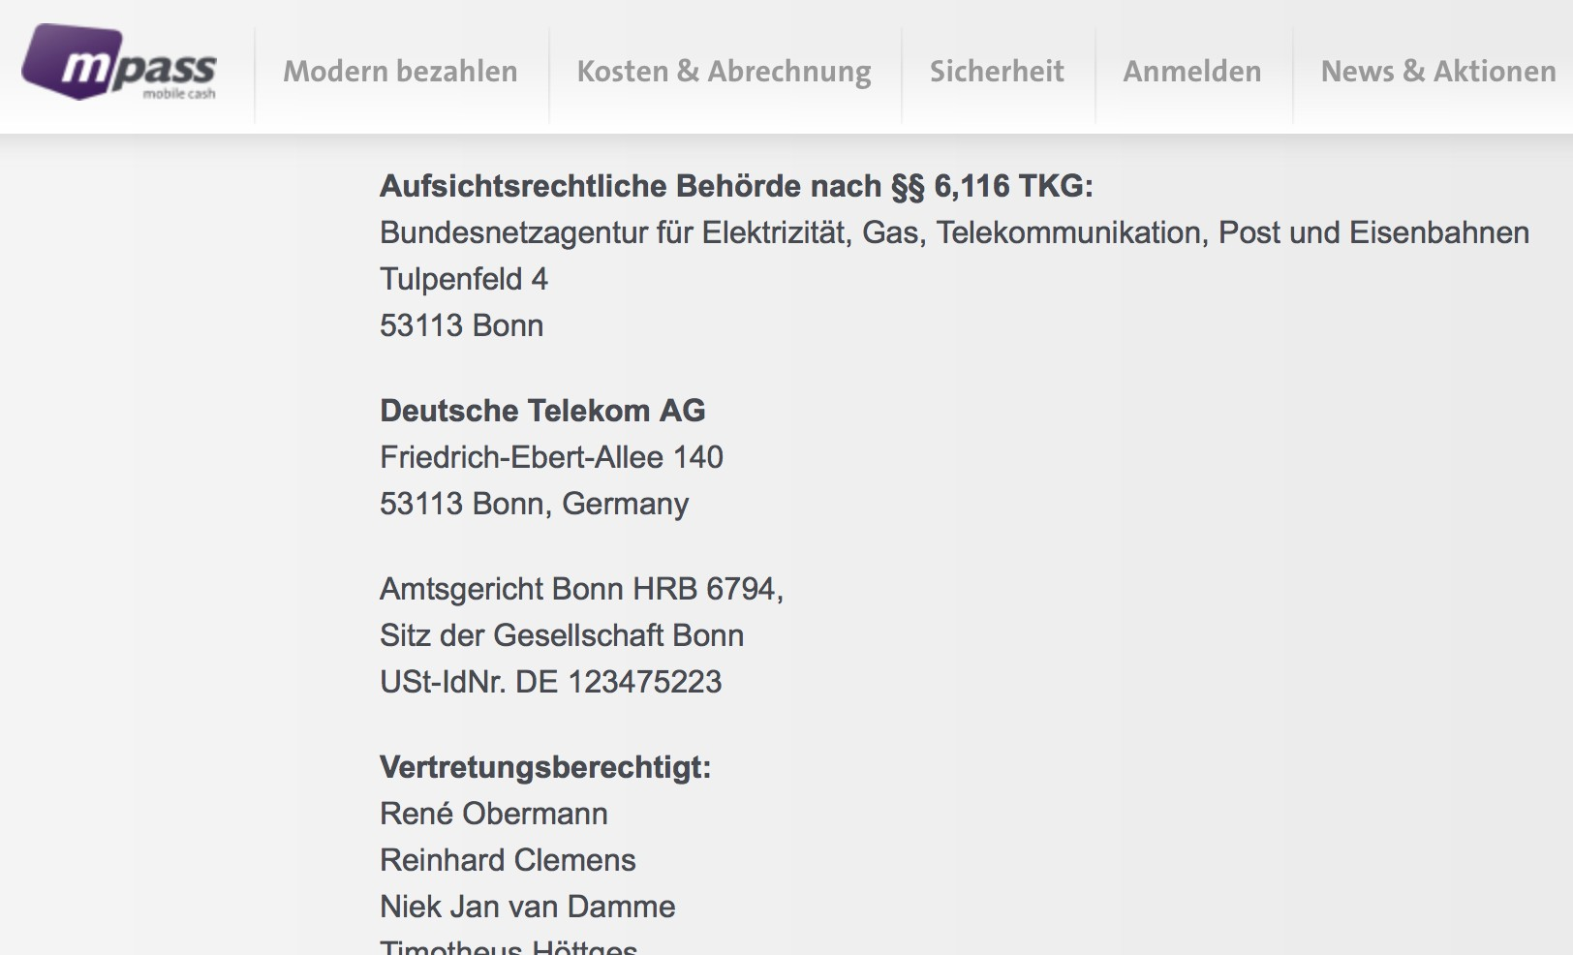Click the name Reinhard Clemens

point(508,860)
